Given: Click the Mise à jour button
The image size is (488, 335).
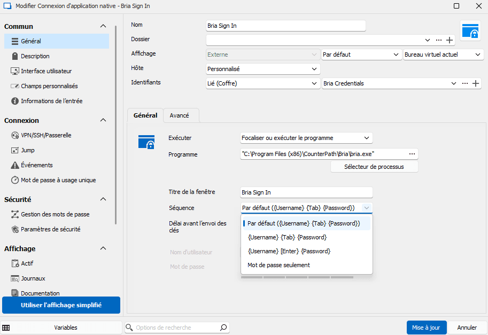Looking at the screenshot, I should [x=426, y=328].
